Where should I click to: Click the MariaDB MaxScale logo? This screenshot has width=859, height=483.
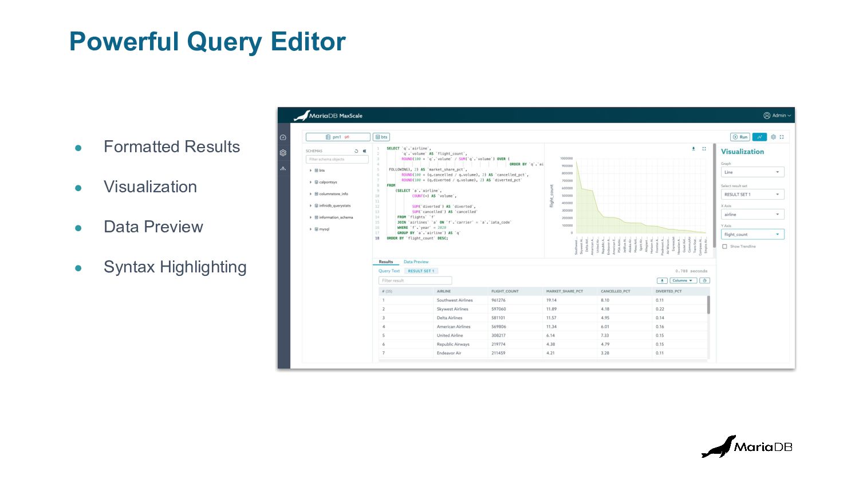[328, 116]
